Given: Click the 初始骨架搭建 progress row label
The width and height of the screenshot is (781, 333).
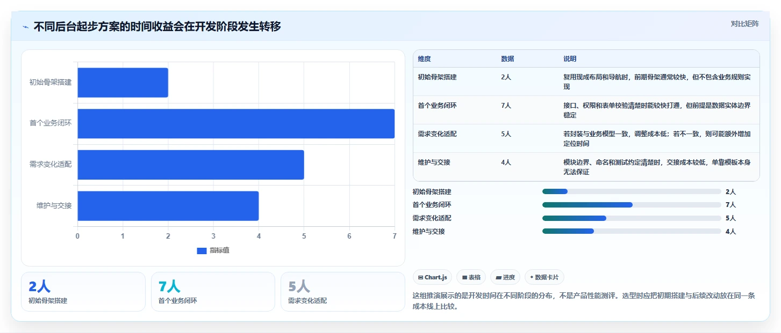Looking at the screenshot, I should [x=432, y=192].
